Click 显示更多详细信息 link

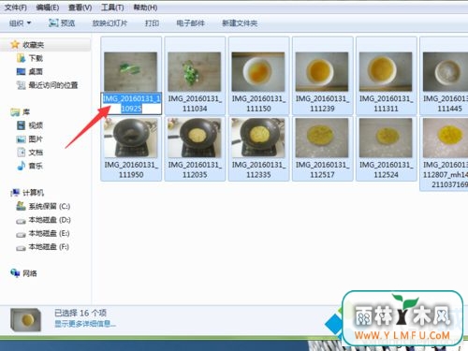pyautogui.click(x=85, y=324)
